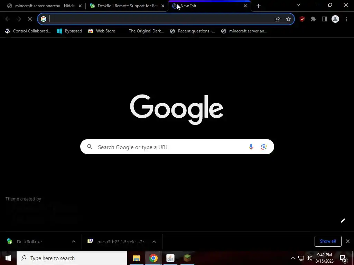The height and width of the screenshot is (265, 354).
Task: Open Chrome's three-dot menu
Action: point(346,19)
